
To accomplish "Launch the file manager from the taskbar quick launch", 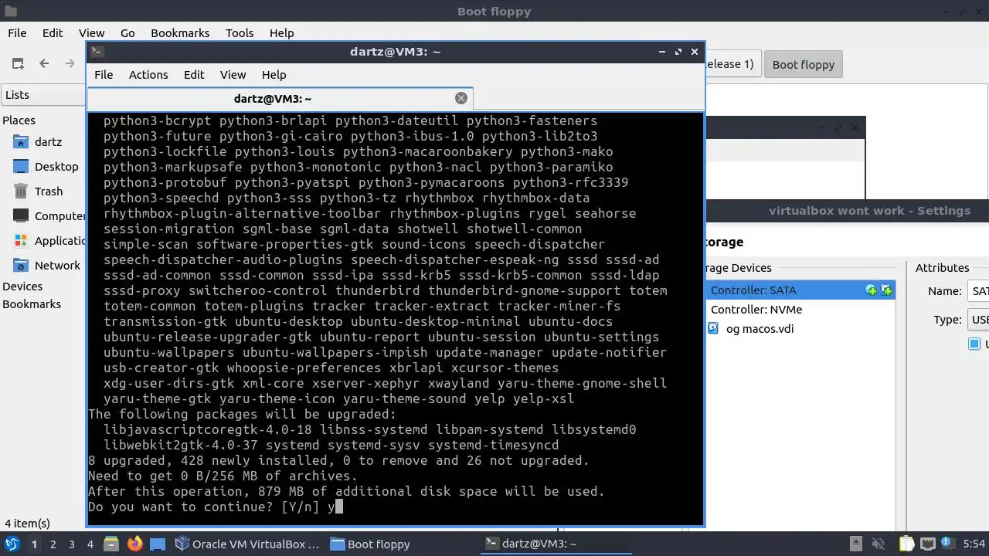I will [x=111, y=544].
